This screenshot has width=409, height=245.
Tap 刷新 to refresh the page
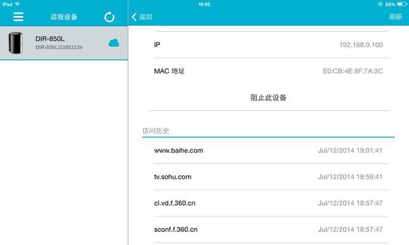[395, 17]
